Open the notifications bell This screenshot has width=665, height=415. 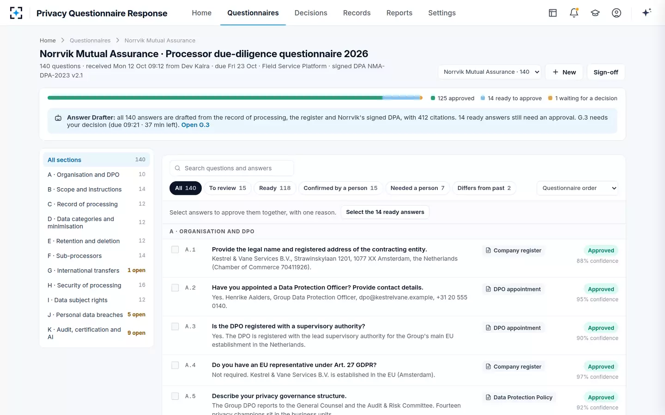574,13
